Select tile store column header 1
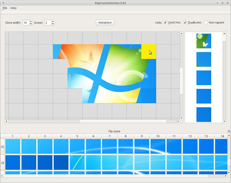The width and height of the screenshot is (231, 183). click(13, 136)
